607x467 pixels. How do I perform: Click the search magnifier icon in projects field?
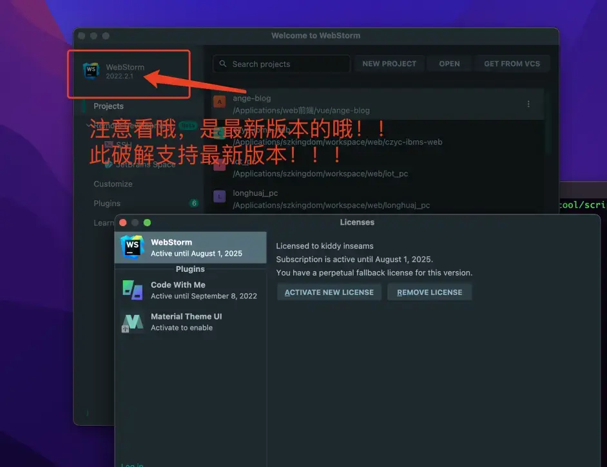point(223,64)
